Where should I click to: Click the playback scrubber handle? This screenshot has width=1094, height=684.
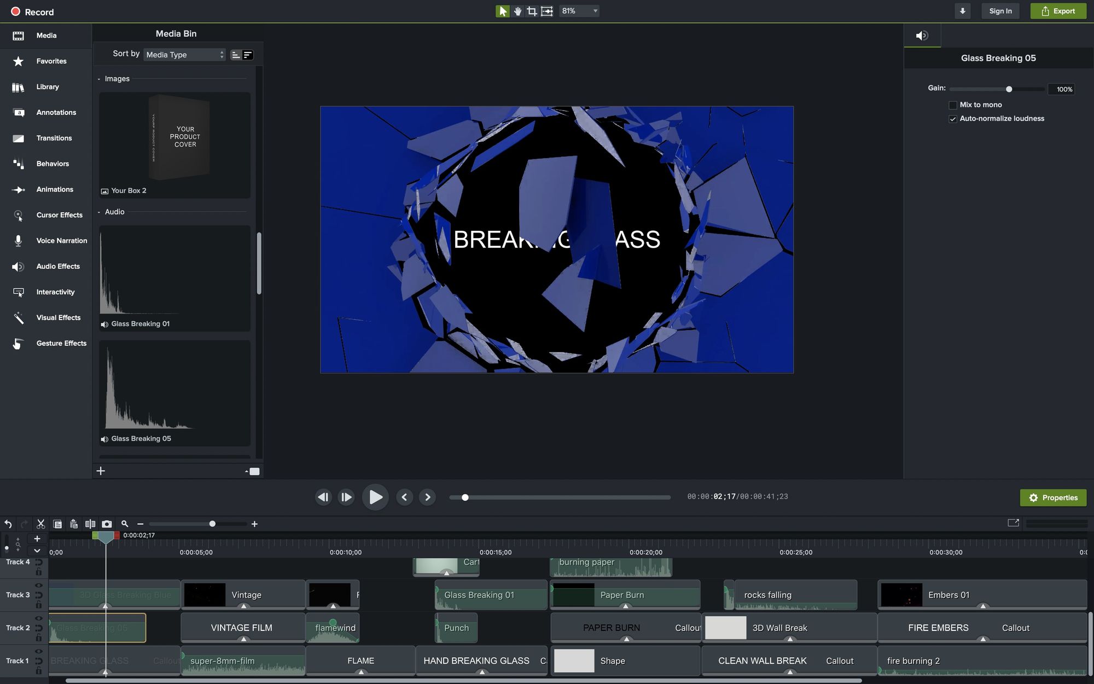465,497
